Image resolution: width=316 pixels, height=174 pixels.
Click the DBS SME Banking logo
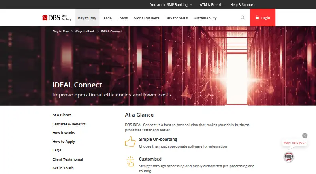[x=56, y=18]
